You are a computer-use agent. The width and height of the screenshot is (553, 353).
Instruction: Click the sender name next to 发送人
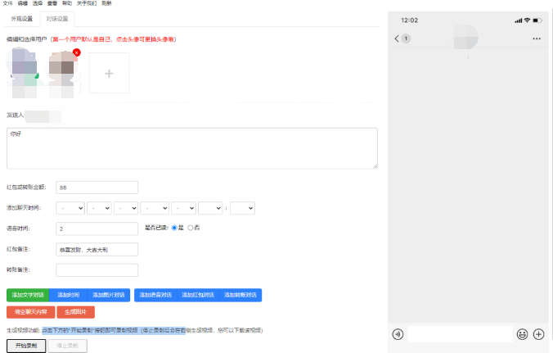43,115
